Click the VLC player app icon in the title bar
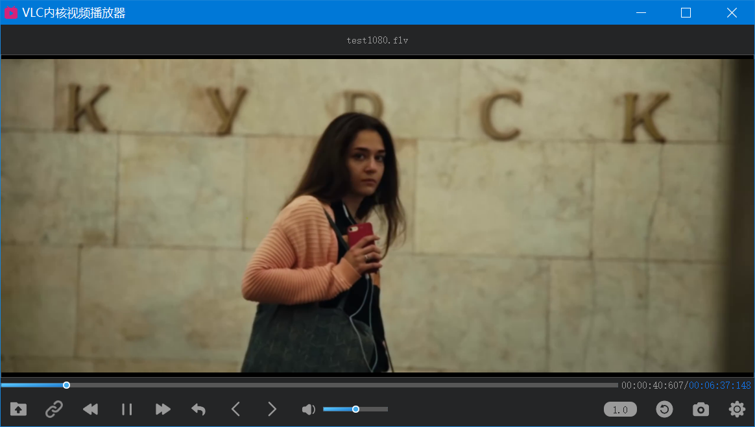 point(10,12)
